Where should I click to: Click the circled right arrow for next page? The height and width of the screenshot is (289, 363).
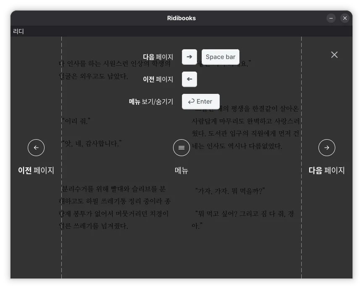(327, 148)
